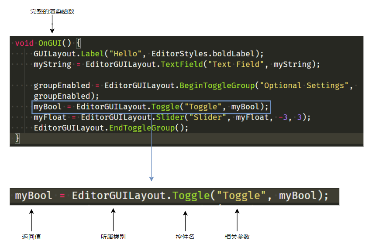The image size is (379, 248).
Task: Click the blue-outlined myBool Toggle line
Action: pos(152,107)
